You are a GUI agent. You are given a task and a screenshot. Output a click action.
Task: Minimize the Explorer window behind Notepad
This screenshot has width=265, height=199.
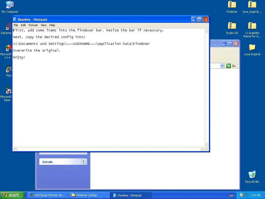pyautogui.click(x=224, y=44)
